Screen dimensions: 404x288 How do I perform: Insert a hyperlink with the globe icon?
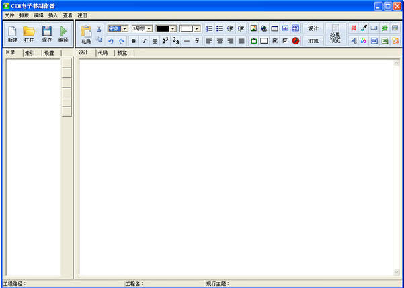click(x=264, y=28)
